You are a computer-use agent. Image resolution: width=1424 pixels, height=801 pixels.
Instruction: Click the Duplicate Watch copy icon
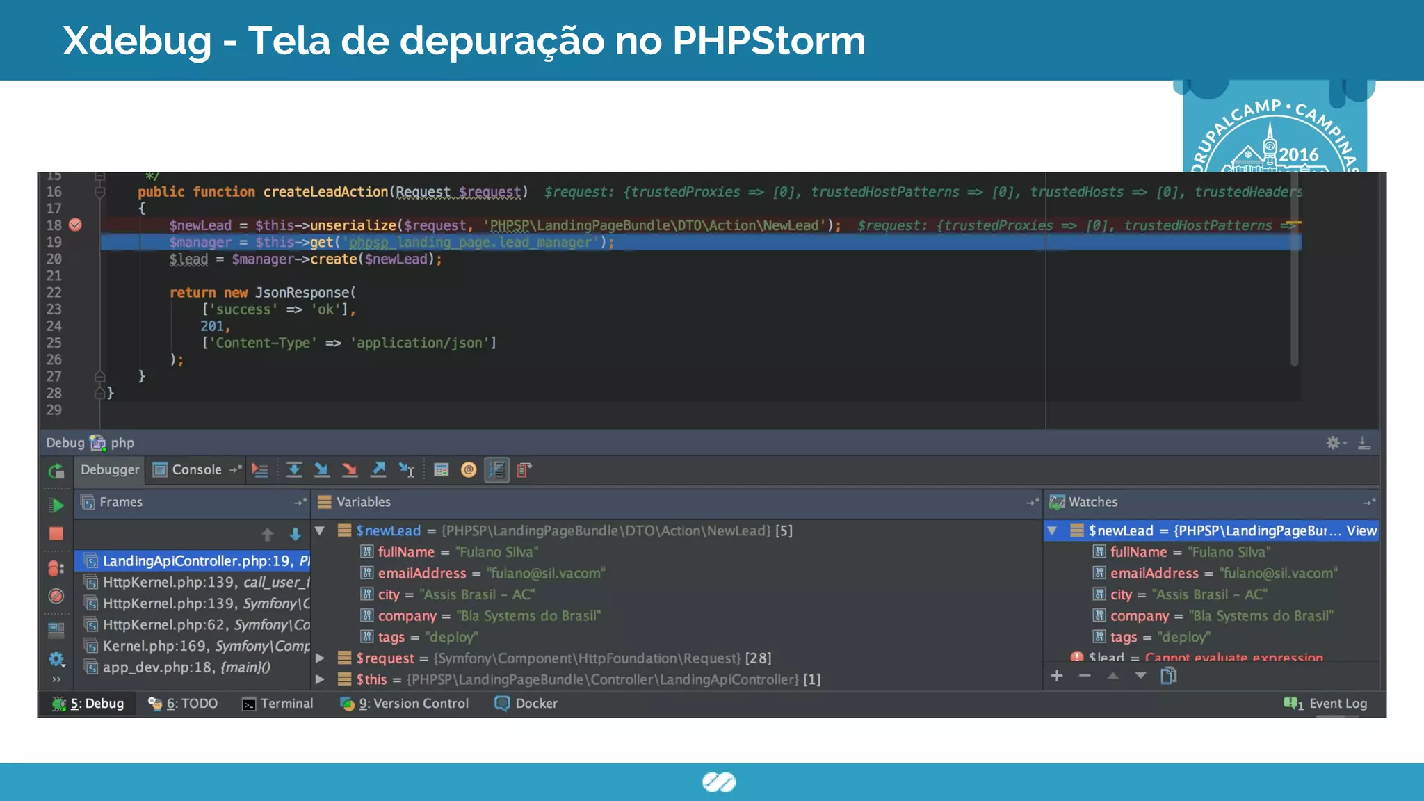pyautogui.click(x=1169, y=676)
